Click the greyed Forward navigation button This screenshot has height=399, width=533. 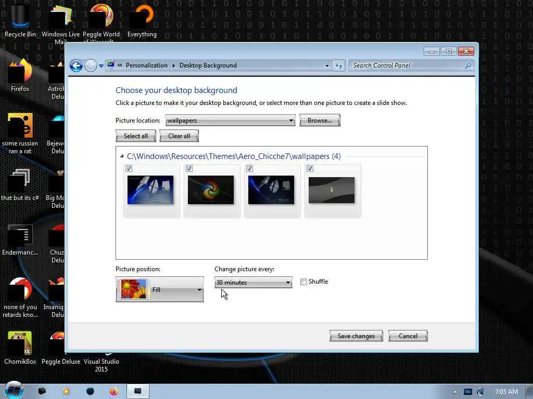[91, 65]
